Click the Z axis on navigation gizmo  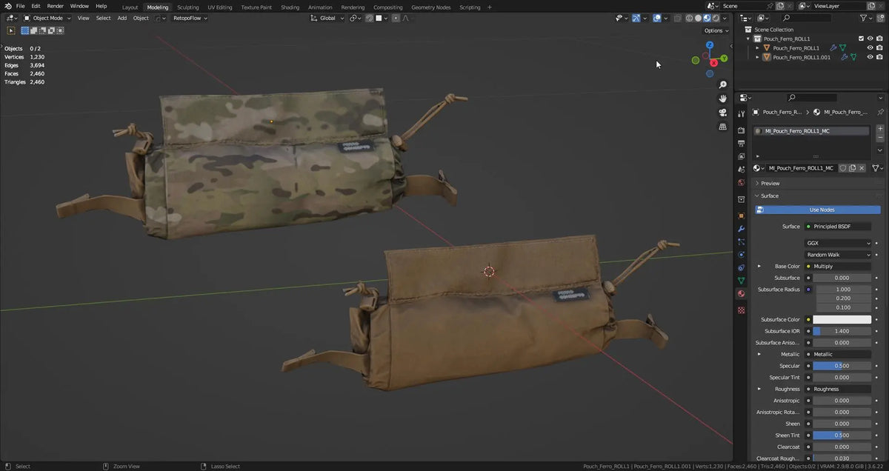point(710,45)
